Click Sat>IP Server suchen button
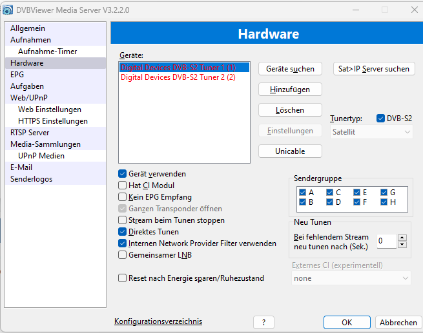This screenshot has height=333, width=423. click(374, 69)
